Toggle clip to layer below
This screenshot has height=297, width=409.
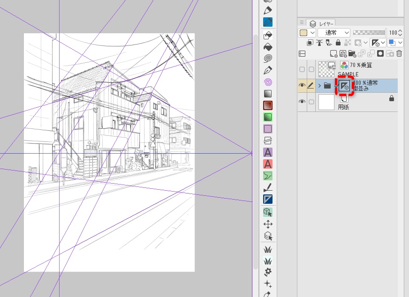(310, 43)
